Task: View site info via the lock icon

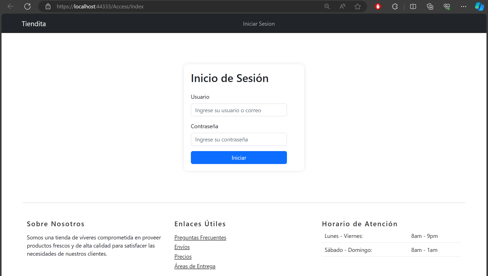Action: tap(48, 7)
